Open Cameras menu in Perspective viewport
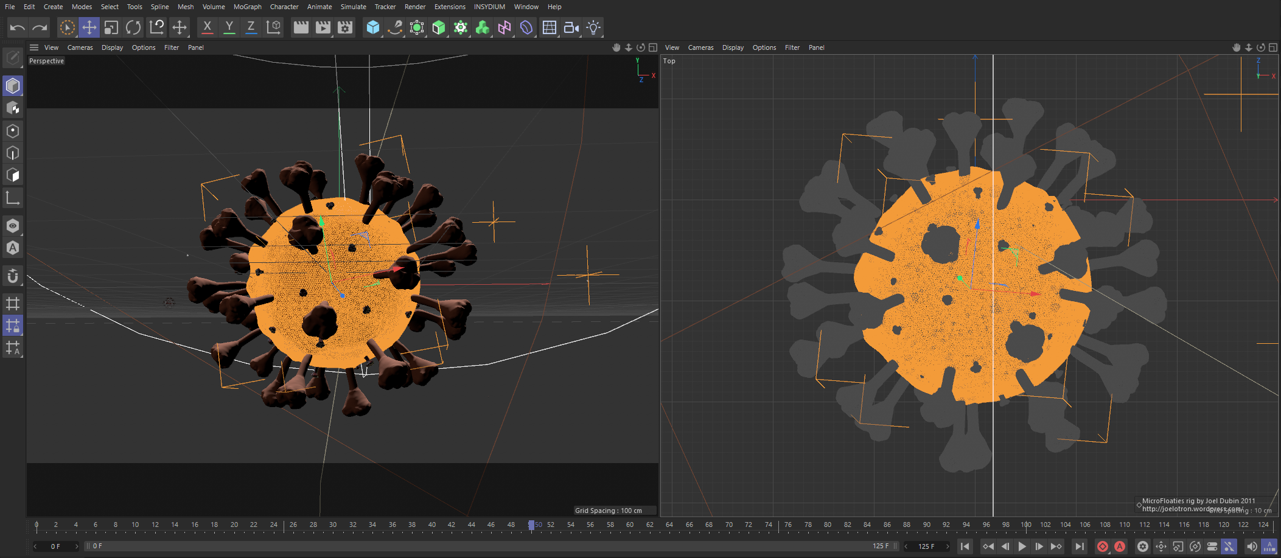Image resolution: width=1281 pixels, height=558 pixels. click(x=80, y=47)
